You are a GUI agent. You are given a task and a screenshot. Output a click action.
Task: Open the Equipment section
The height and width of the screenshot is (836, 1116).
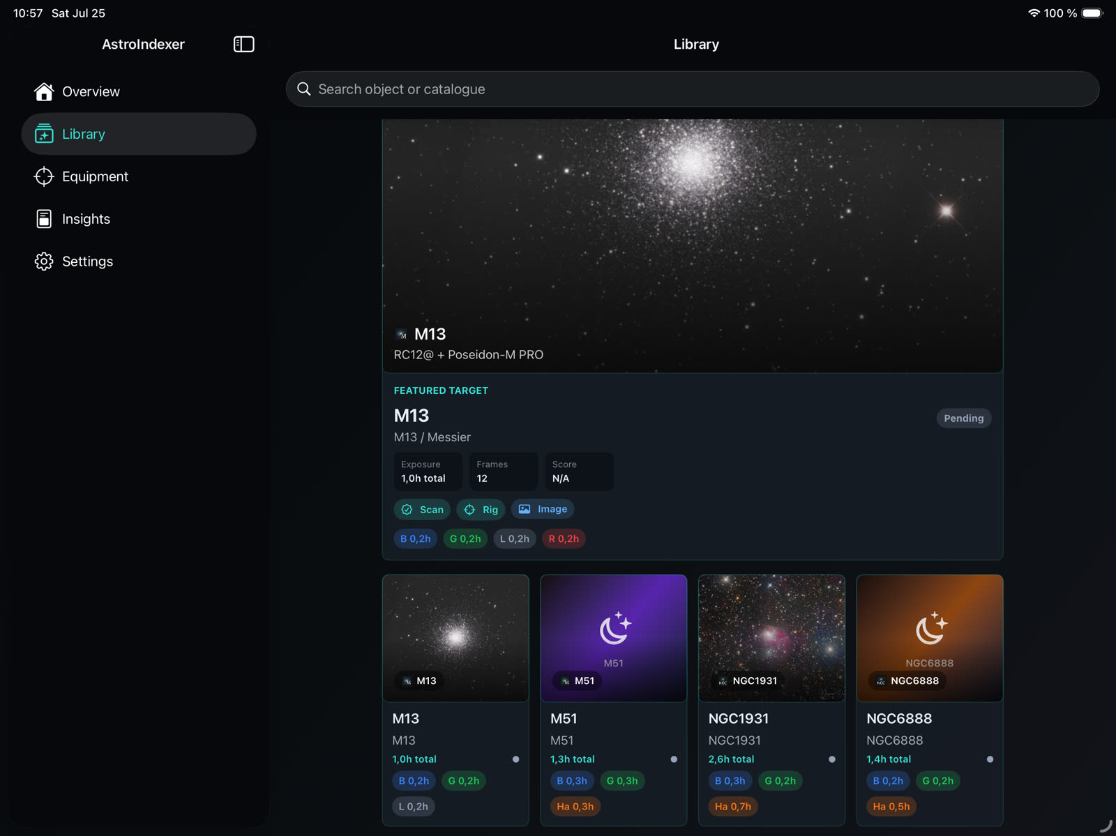click(x=139, y=176)
